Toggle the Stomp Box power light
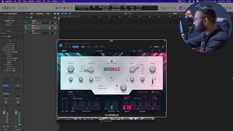The width and height of the screenshot is (233, 131). [x=112, y=78]
